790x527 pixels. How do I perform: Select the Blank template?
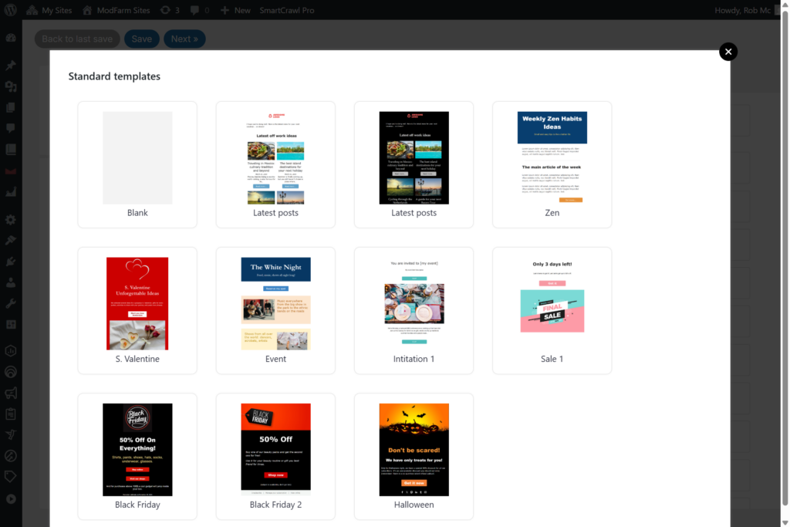[137, 164]
